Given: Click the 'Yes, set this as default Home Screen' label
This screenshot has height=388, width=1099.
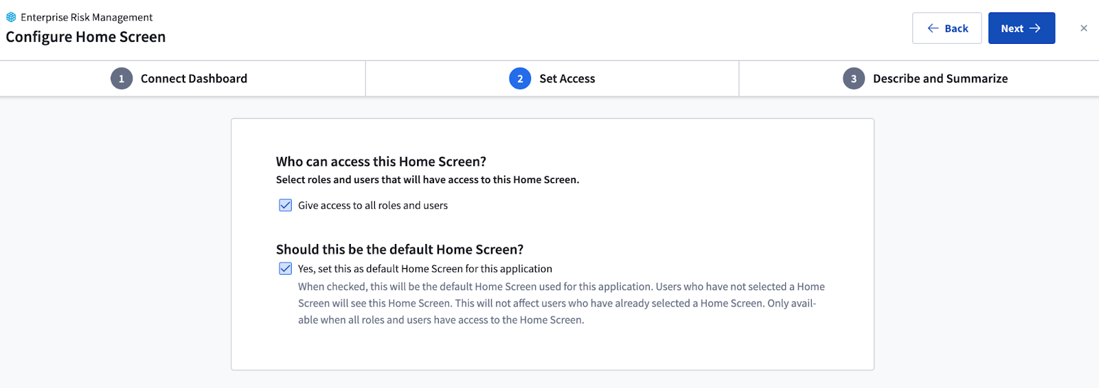Looking at the screenshot, I should (x=425, y=269).
